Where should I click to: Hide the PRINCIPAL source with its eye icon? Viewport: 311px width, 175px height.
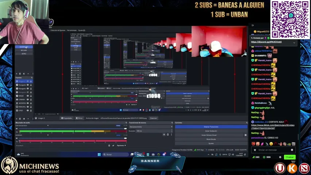tap(28, 107)
